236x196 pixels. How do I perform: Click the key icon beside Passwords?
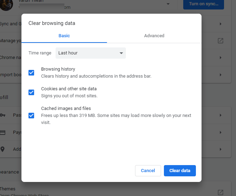point(3,115)
